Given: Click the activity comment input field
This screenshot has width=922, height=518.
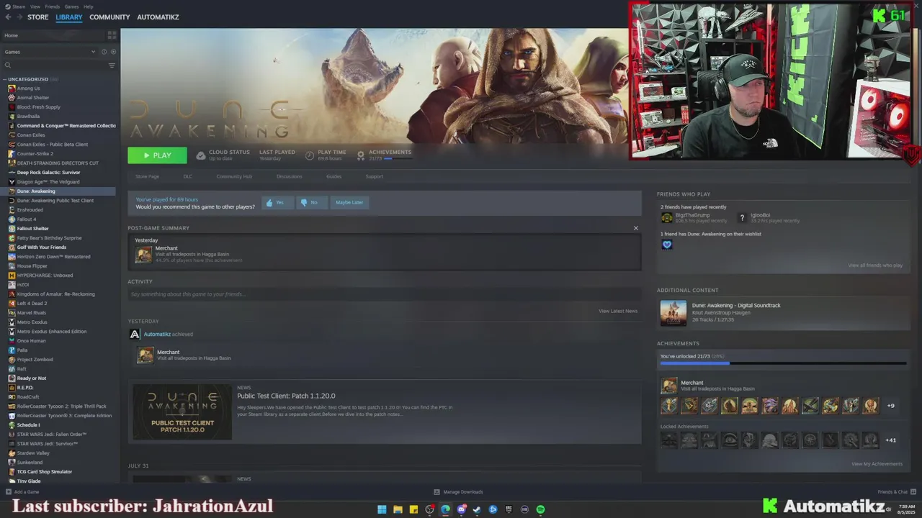Looking at the screenshot, I should point(384,294).
